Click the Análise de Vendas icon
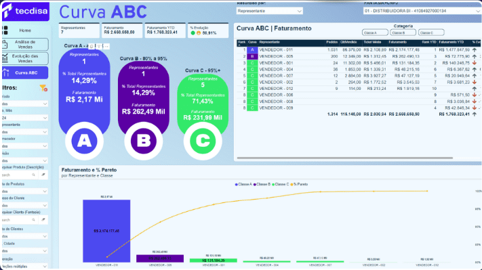Viewport: 482px width, 270px height. [x=5, y=45]
